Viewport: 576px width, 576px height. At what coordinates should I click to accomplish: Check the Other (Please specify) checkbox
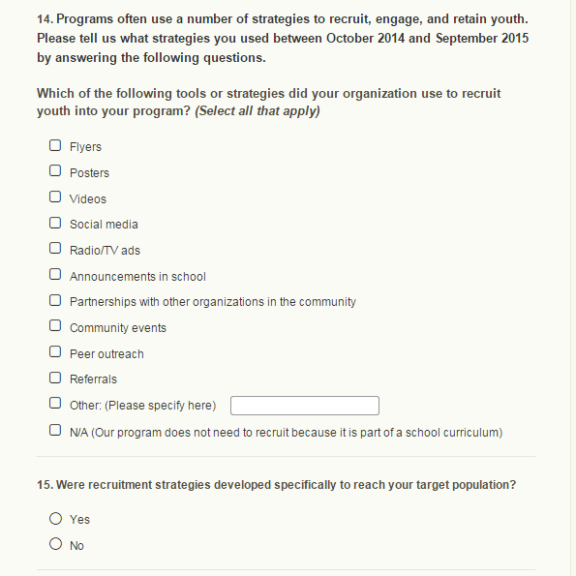click(55, 403)
